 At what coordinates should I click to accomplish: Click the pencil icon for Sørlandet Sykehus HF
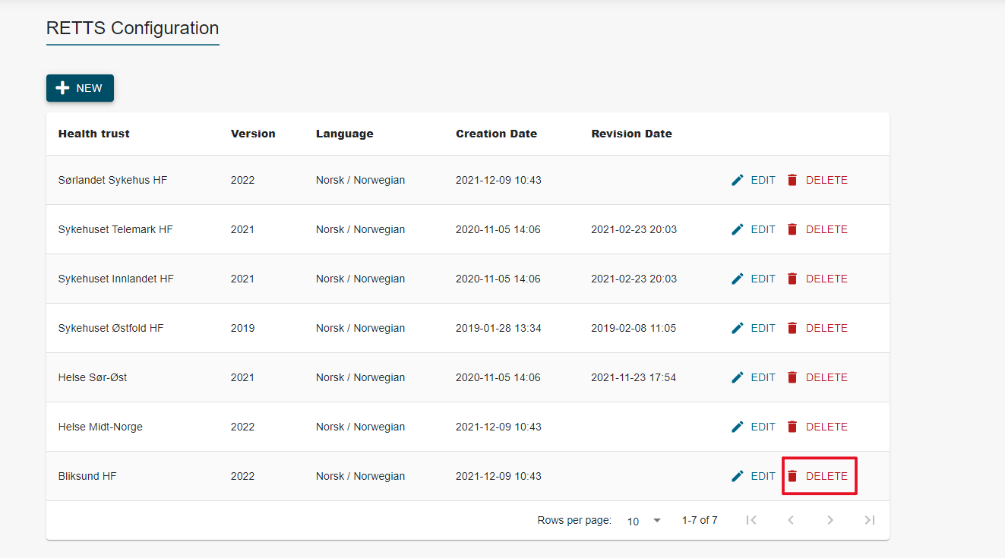(738, 180)
